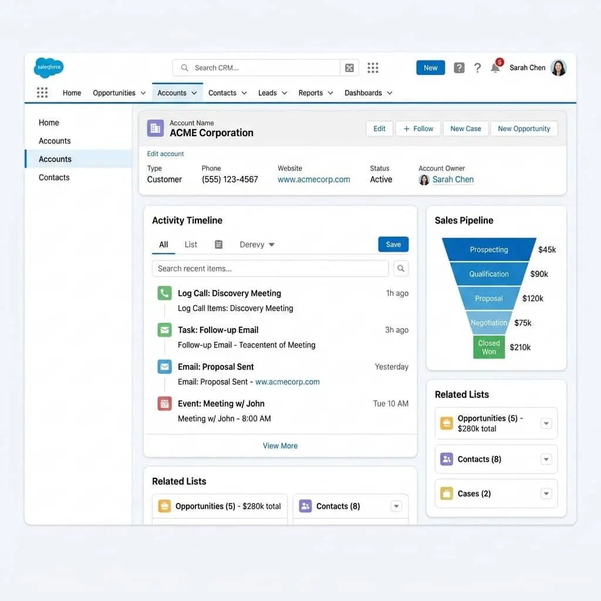
Task: Switch to the List tab in Activity Timeline
Action: 191,245
